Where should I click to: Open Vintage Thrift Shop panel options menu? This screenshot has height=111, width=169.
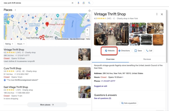click(x=157, y=14)
